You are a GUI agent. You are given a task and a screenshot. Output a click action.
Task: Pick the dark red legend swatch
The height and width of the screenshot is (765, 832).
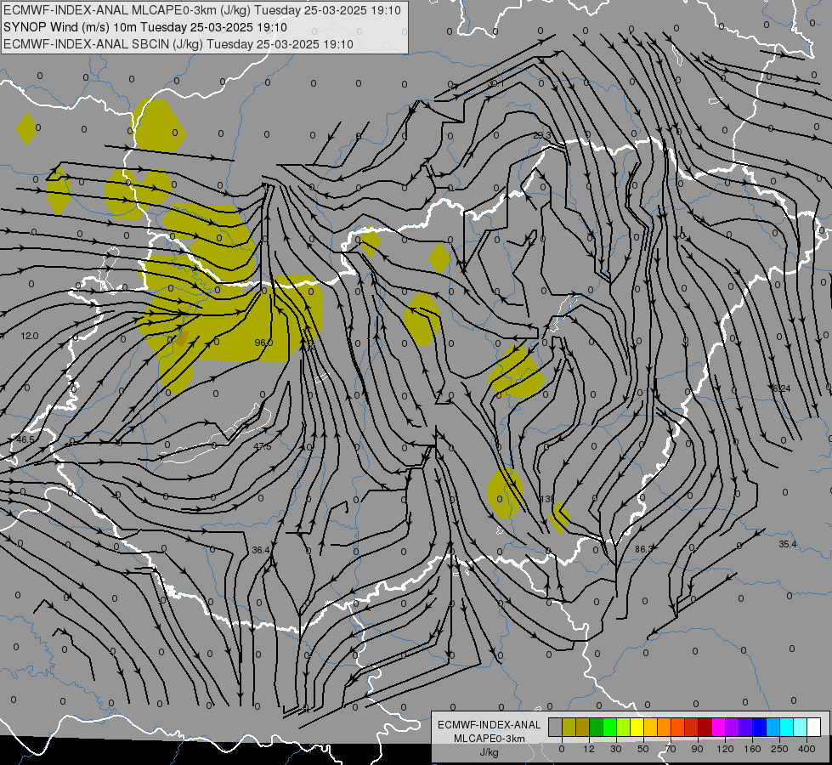pos(705,728)
